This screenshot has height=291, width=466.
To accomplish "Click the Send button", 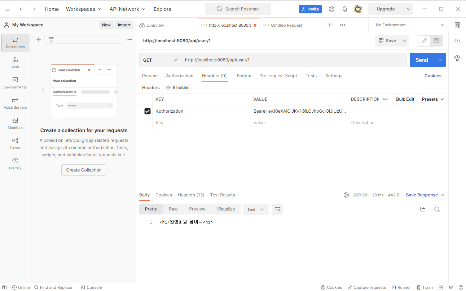I will click(x=421, y=60).
